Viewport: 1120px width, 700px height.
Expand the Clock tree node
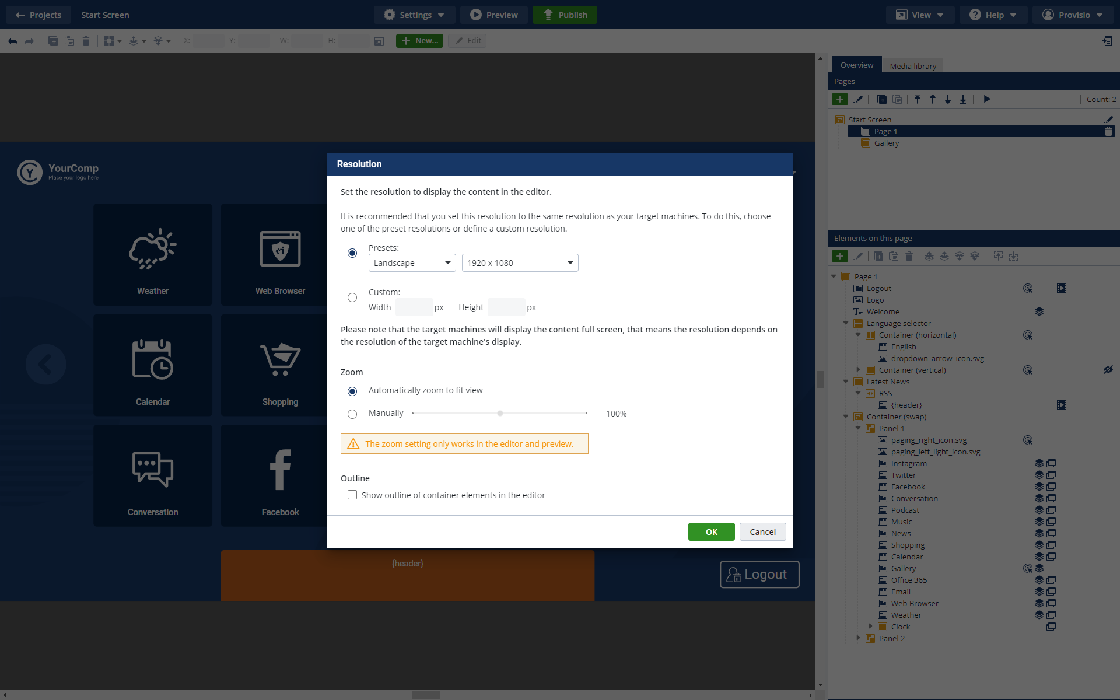click(870, 626)
